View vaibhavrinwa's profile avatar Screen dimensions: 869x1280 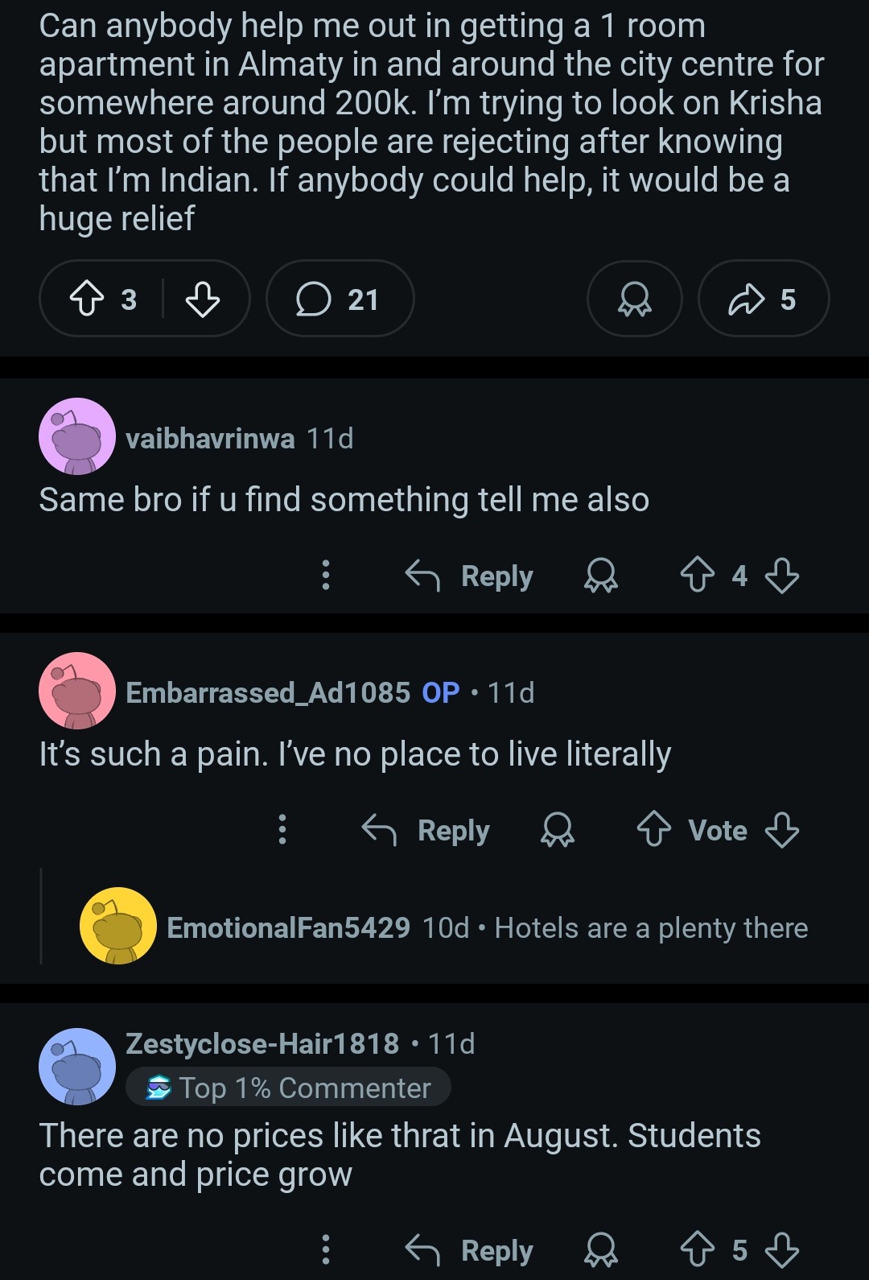click(76, 437)
